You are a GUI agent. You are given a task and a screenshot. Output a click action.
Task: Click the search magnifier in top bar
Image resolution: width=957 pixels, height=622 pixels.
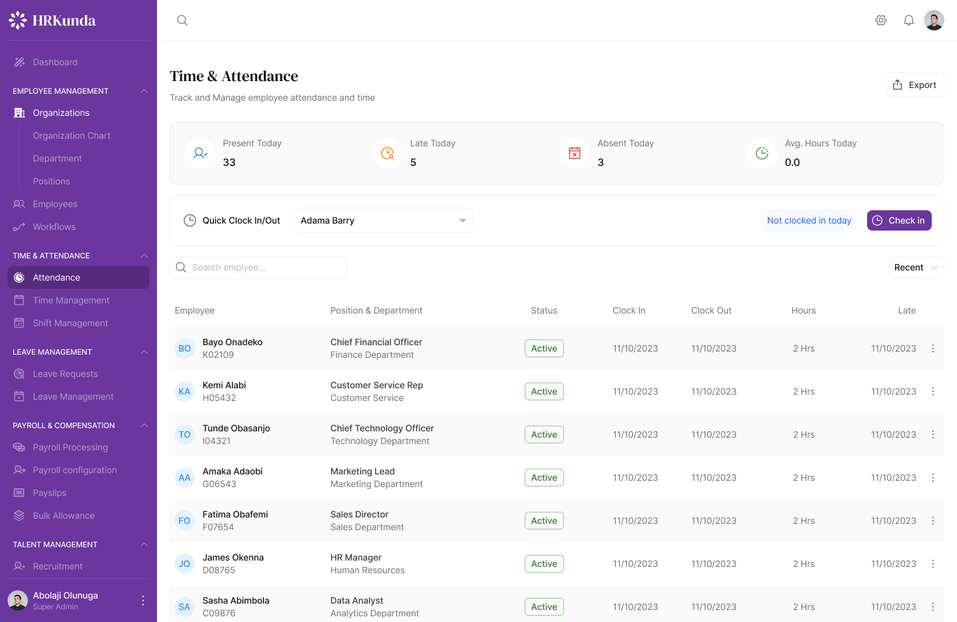coord(182,20)
